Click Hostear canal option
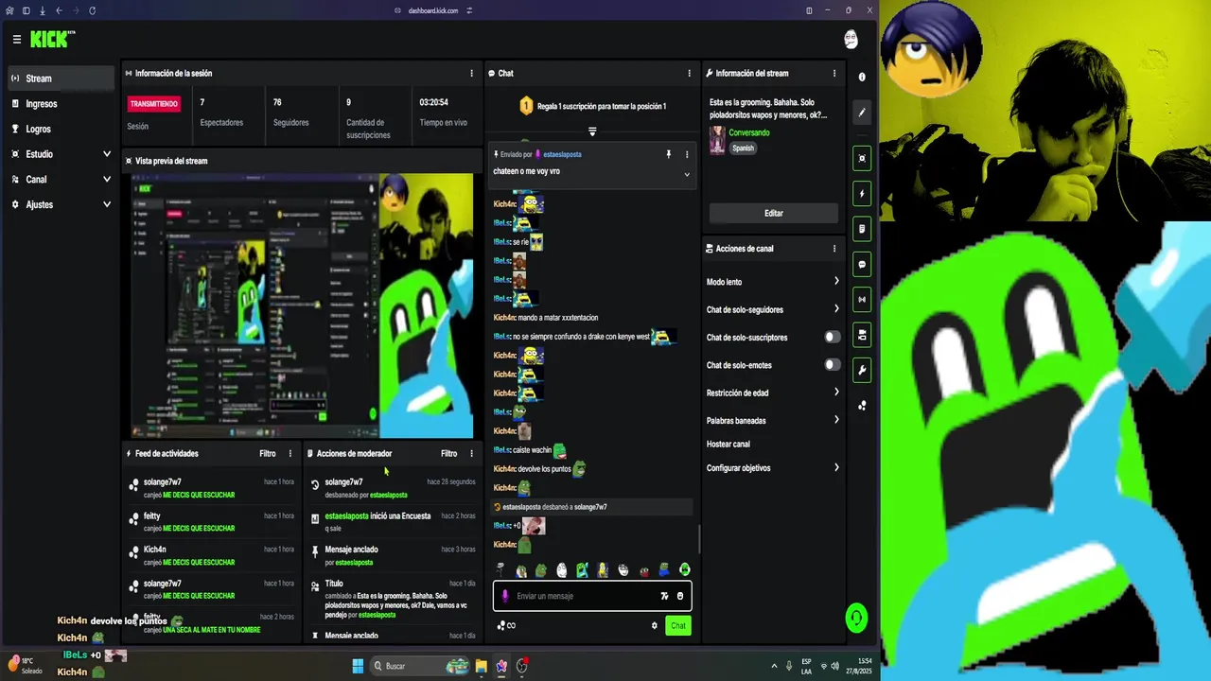Screen dimensions: 1211x681 (x=728, y=444)
